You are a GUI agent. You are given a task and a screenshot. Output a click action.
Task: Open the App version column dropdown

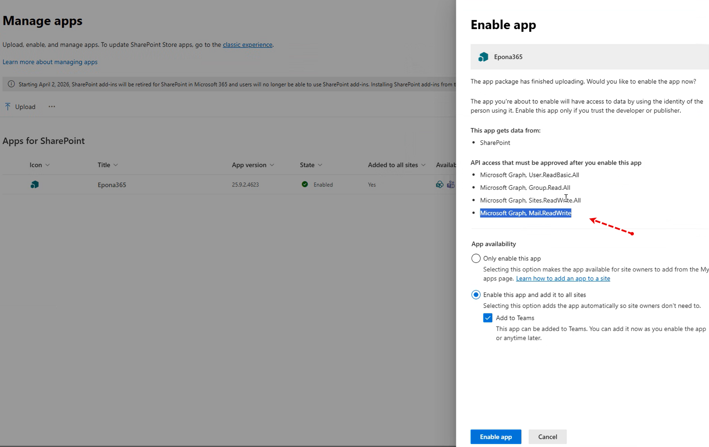[x=272, y=165]
